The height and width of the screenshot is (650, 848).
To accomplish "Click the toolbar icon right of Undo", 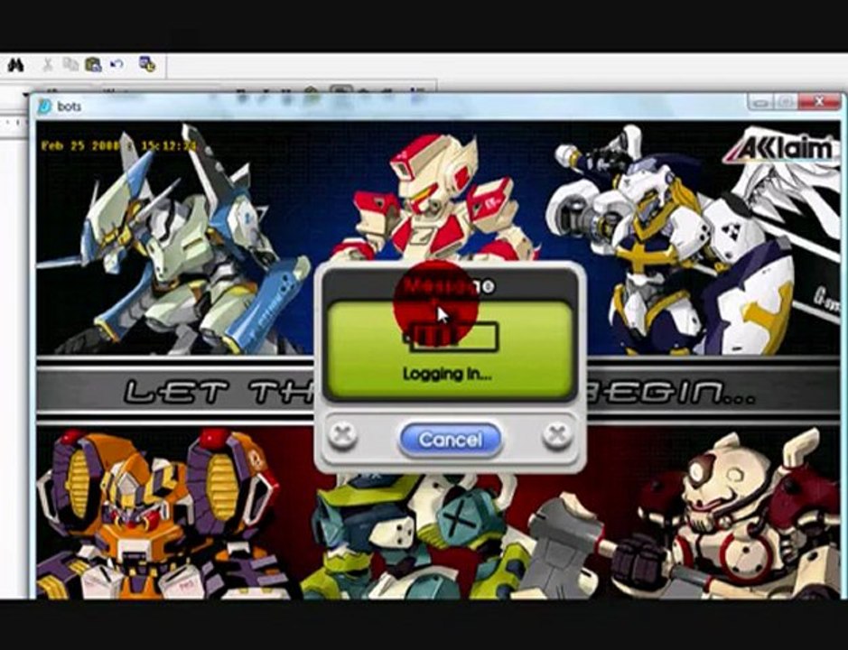I will pyautogui.click(x=146, y=64).
